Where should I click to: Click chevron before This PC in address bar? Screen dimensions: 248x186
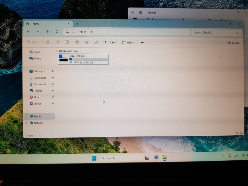[x=74, y=32]
